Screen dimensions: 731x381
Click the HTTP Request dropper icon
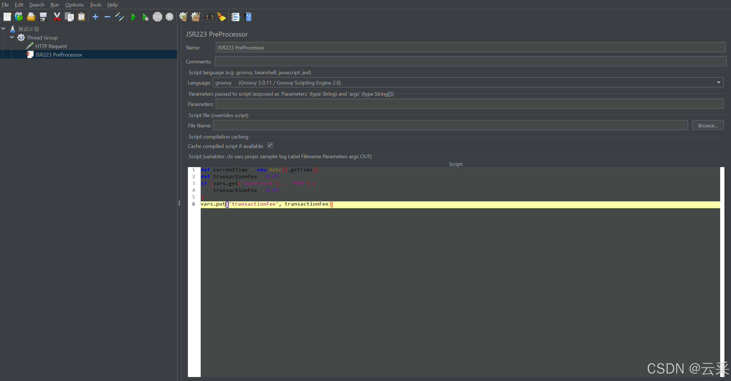point(30,46)
